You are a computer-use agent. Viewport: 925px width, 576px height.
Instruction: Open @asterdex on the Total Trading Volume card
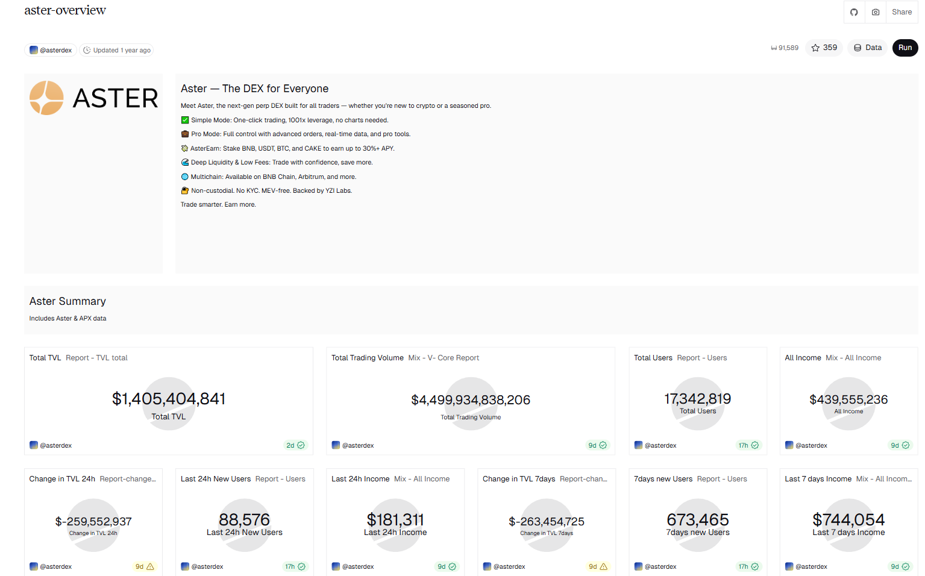point(353,445)
